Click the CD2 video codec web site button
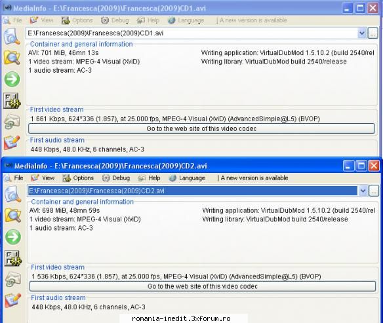 [203, 286]
